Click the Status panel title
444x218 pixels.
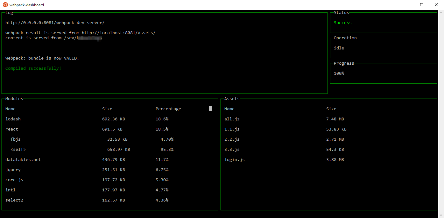pyautogui.click(x=342, y=13)
